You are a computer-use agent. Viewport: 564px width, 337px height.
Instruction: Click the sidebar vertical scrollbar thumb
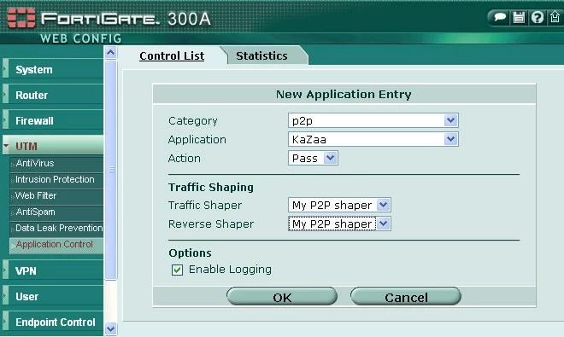coord(111,170)
